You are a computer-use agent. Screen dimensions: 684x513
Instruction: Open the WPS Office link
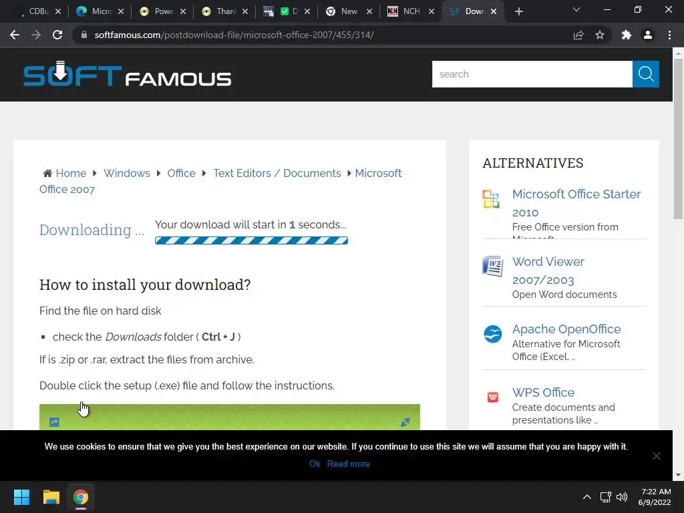[543, 392]
